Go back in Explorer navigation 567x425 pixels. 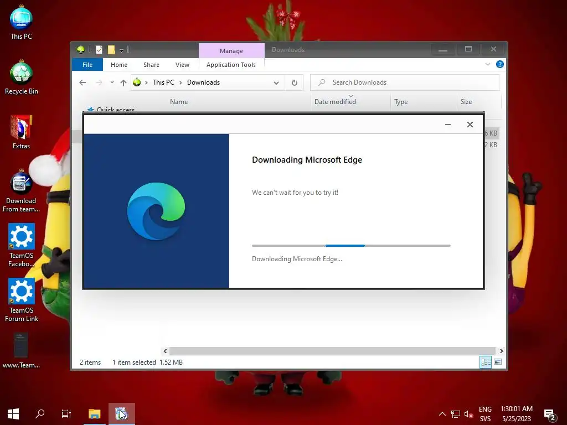tap(83, 83)
